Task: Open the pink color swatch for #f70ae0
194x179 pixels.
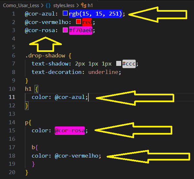Action: [65, 30]
